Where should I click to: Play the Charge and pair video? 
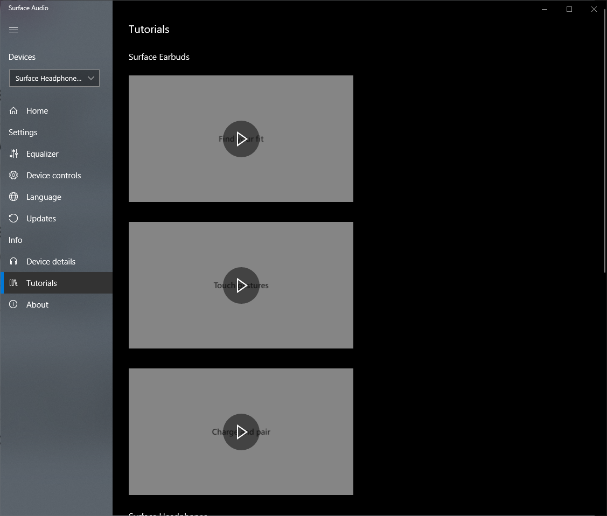pos(241,432)
